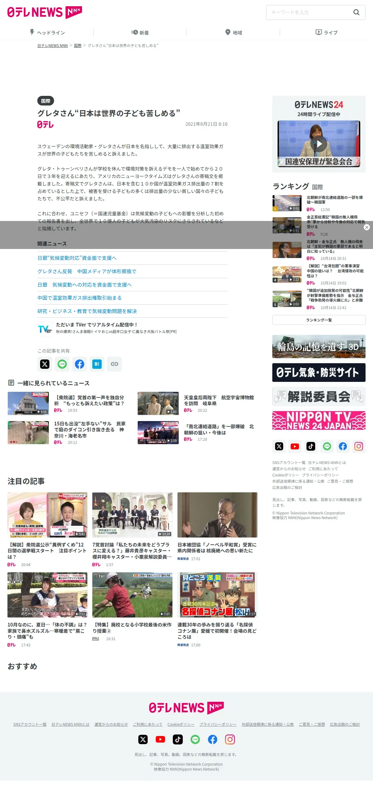Screen dimensions: 373x807
Task: Open NIPPON TV NEWS 24 JAPAN banner
Action: tap(319, 420)
